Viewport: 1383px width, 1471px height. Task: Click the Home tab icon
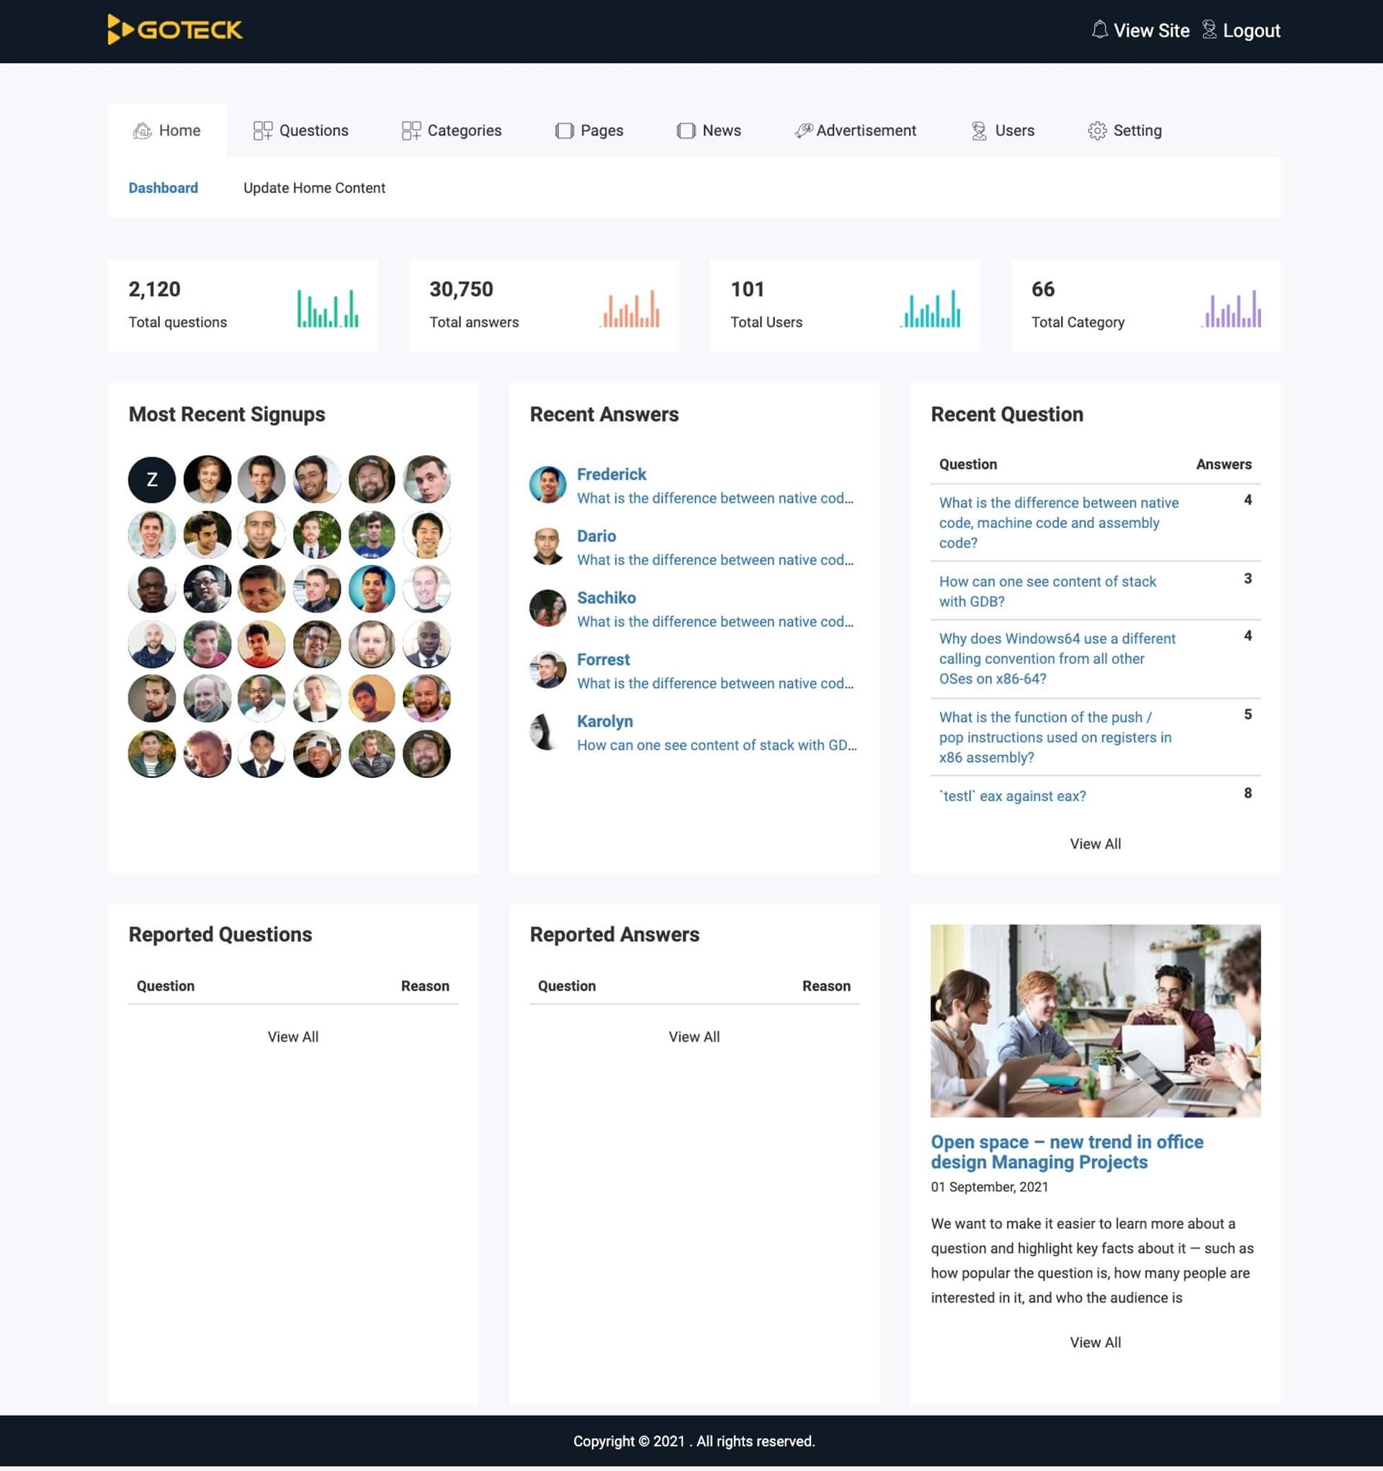pyautogui.click(x=141, y=130)
